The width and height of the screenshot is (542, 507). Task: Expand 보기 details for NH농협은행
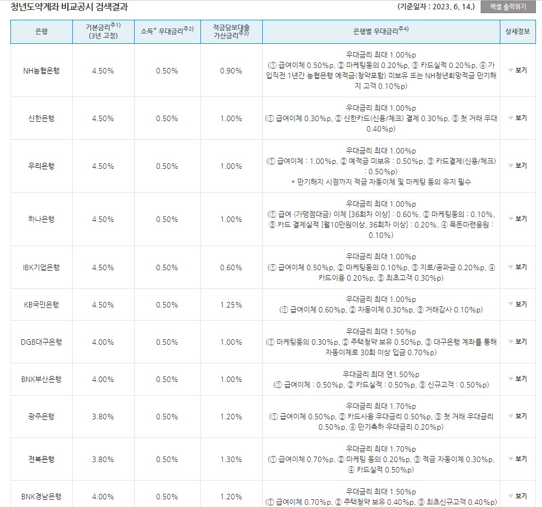pyautogui.click(x=517, y=70)
